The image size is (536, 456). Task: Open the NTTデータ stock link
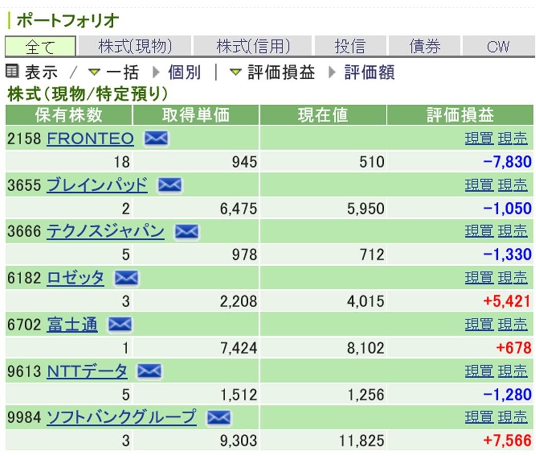[87, 371]
